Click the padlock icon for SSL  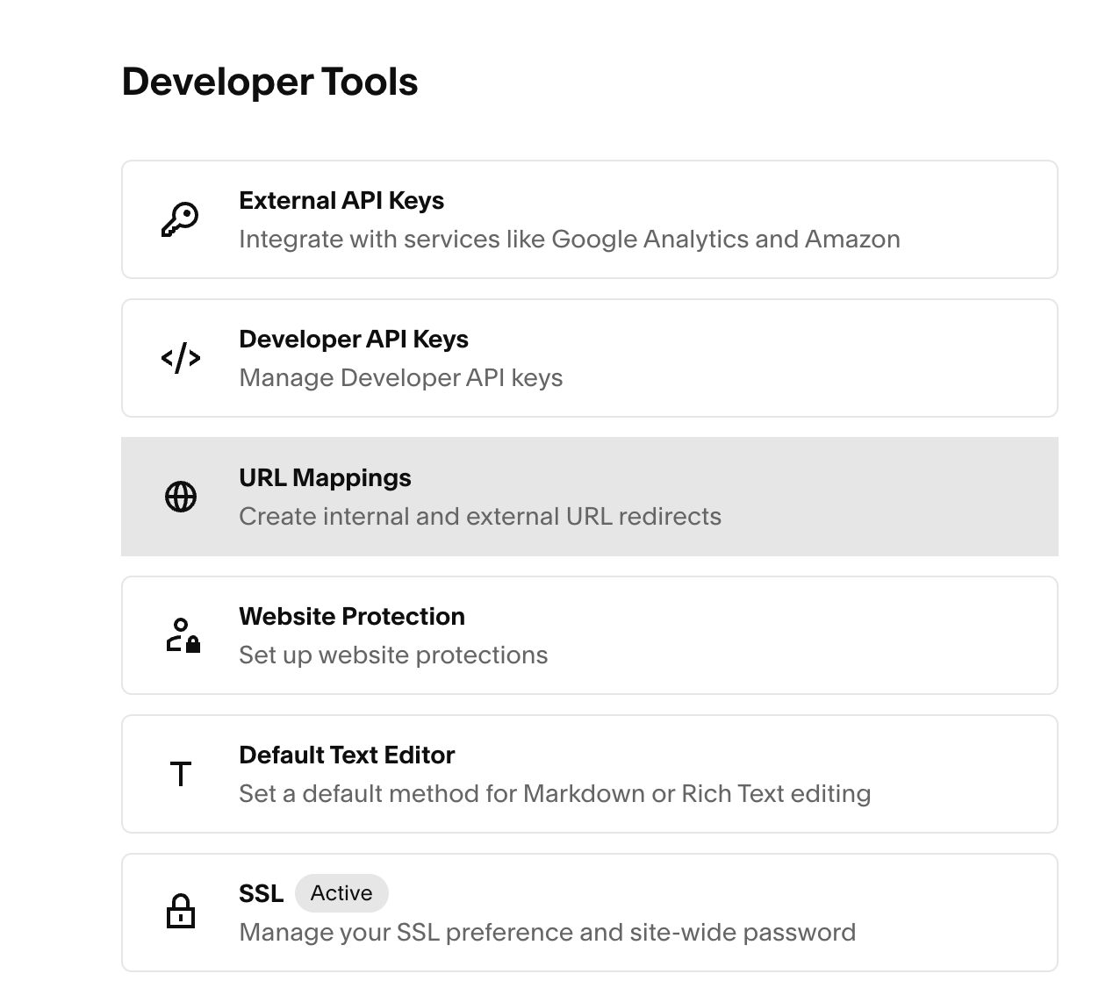[x=180, y=912]
